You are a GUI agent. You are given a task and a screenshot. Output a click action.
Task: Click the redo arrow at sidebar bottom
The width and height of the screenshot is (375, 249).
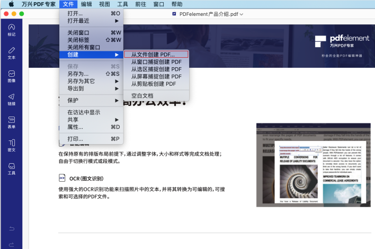pyautogui.click(x=11, y=244)
